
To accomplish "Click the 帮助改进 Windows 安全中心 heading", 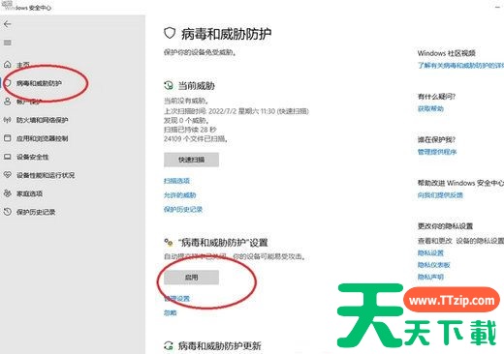I will (460, 183).
